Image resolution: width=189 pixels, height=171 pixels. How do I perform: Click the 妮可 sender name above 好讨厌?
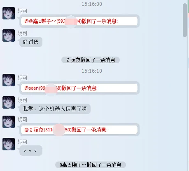tap(22, 33)
